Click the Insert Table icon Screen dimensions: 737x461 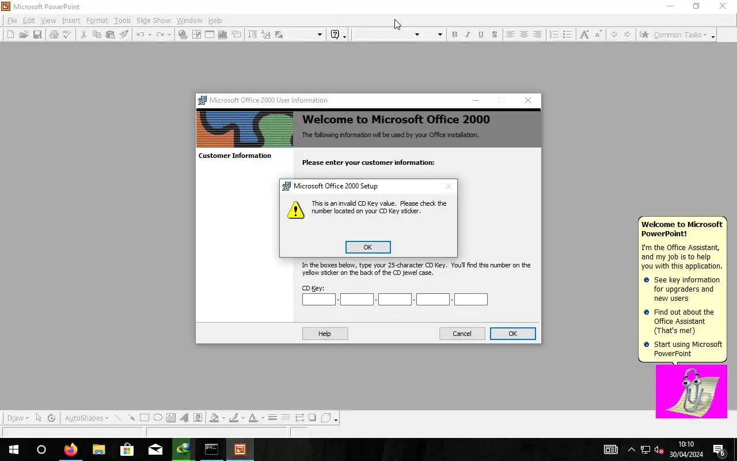coord(210,35)
